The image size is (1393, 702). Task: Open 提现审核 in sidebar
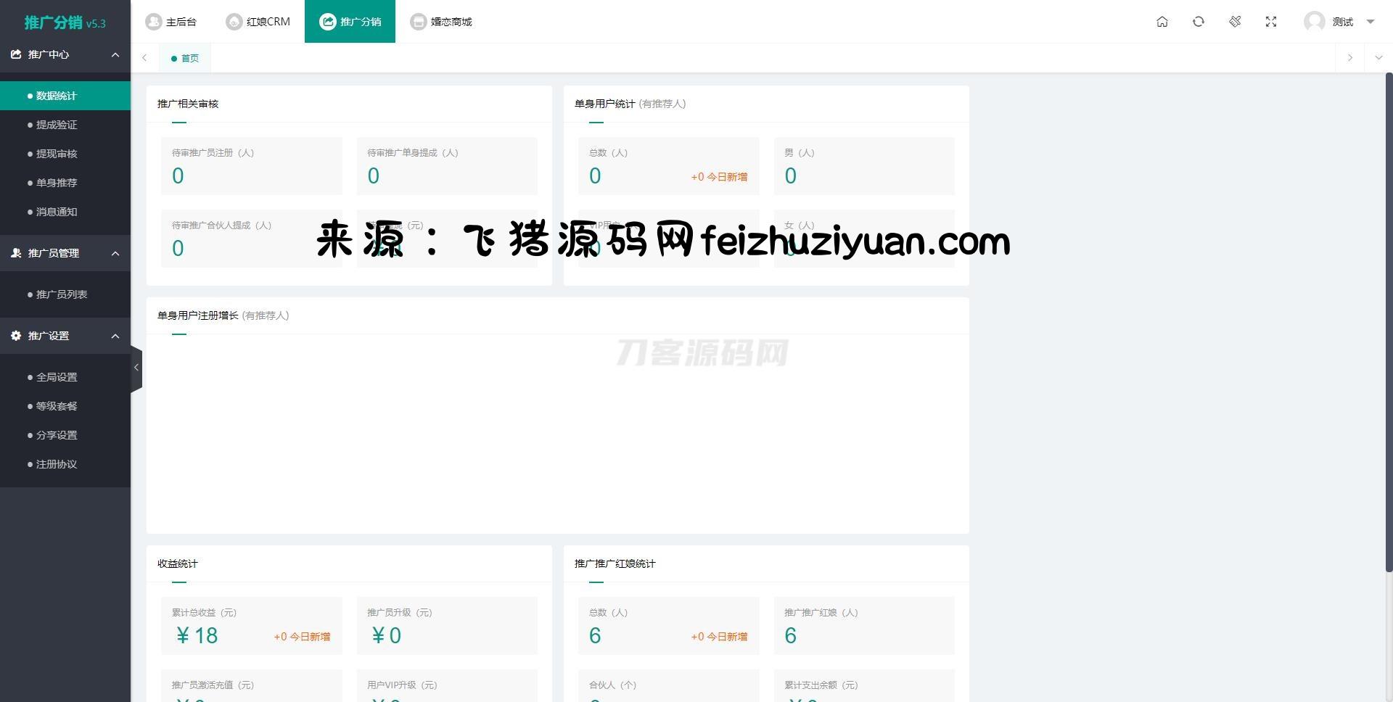coord(65,154)
